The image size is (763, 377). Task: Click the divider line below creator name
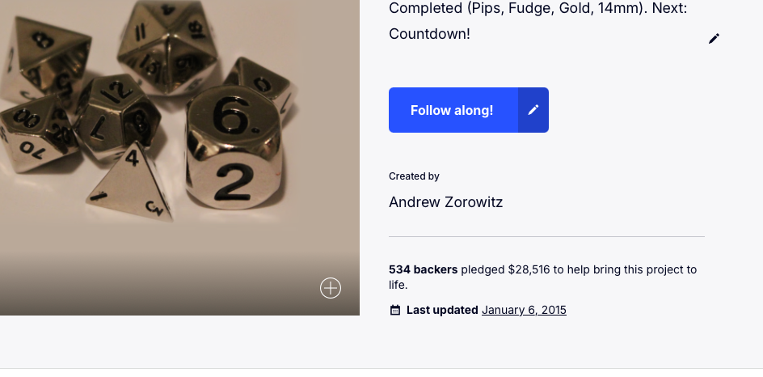point(546,237)
